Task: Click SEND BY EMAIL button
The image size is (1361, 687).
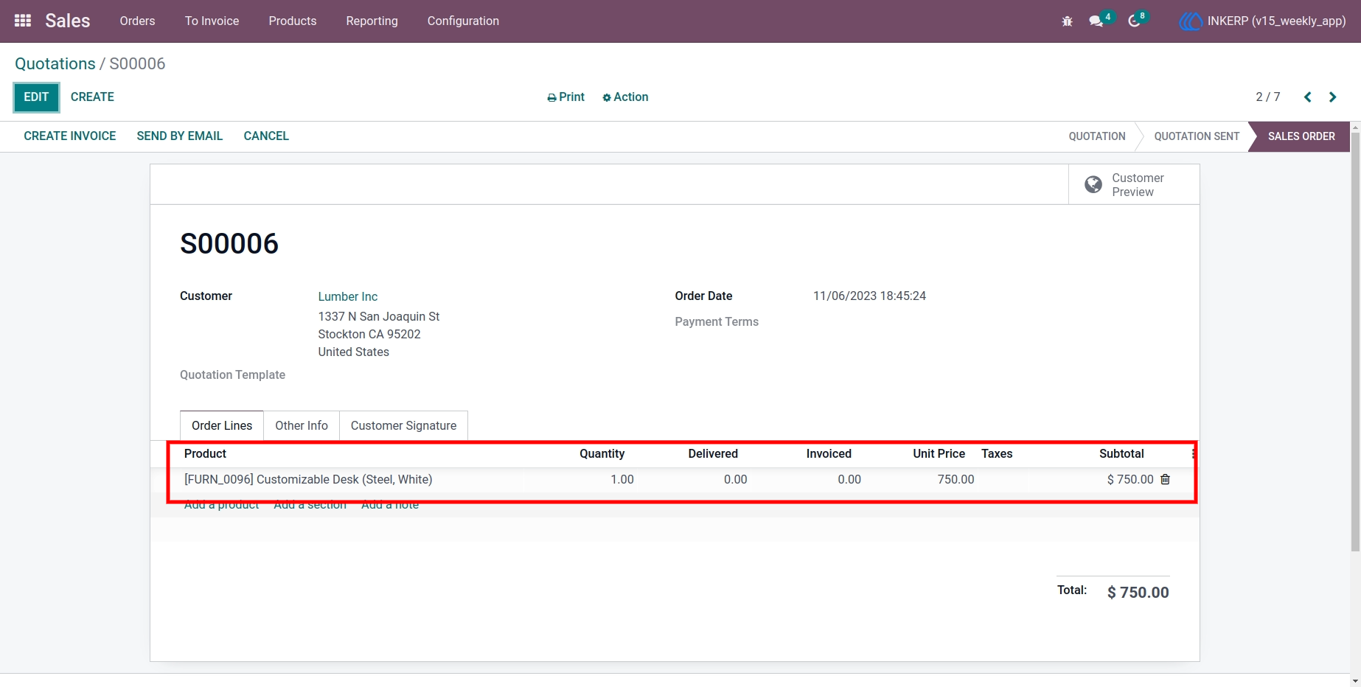Action: point(180,136)
